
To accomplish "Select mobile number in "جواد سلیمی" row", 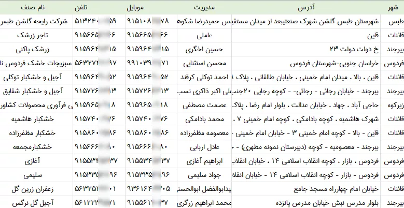I will point(148,175).
